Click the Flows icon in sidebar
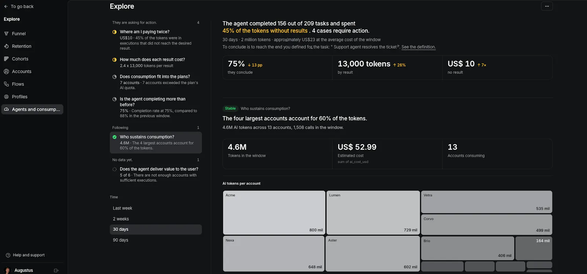 point(6,84)
